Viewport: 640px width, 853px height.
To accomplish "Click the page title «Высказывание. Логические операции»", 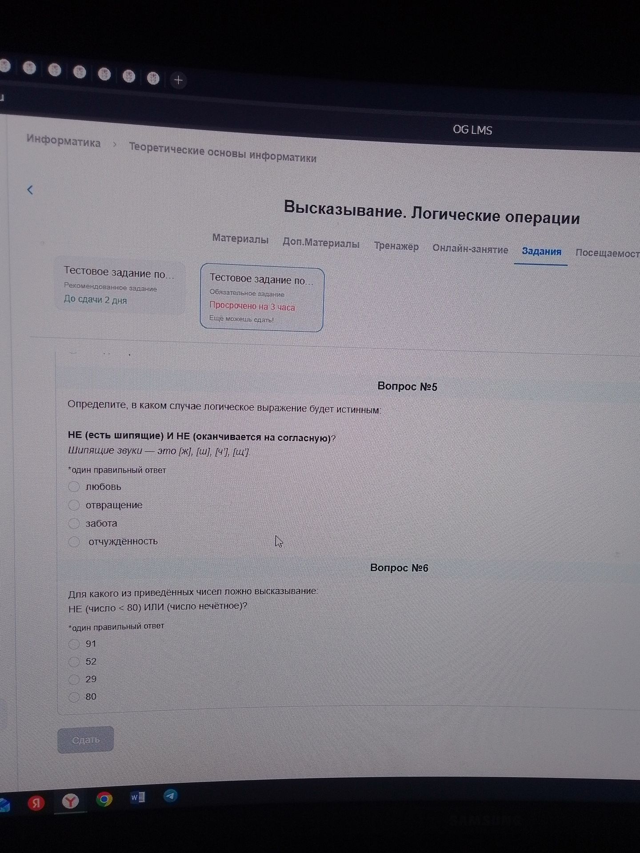I will point(432,212).
